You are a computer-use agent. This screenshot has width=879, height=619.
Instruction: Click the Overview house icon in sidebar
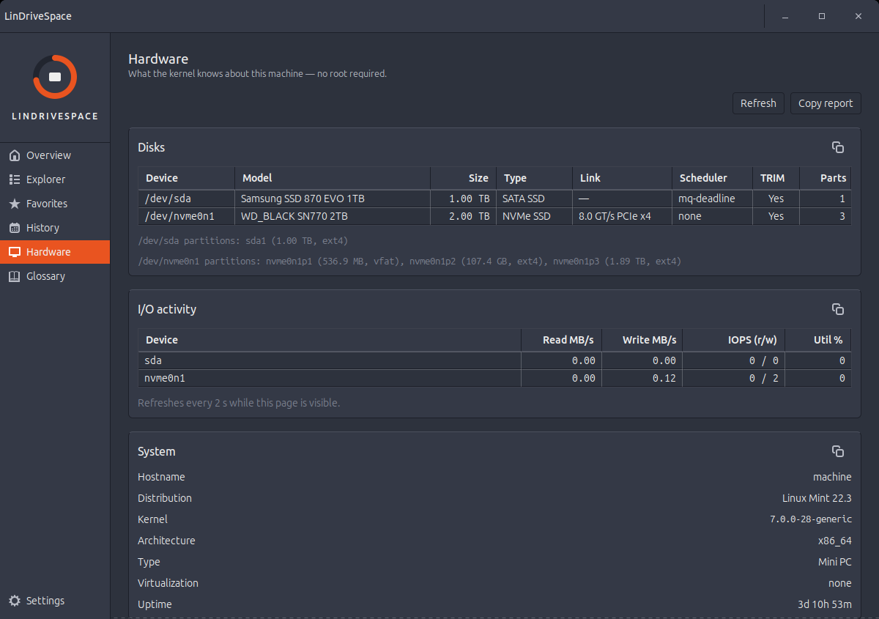[14, 155]
